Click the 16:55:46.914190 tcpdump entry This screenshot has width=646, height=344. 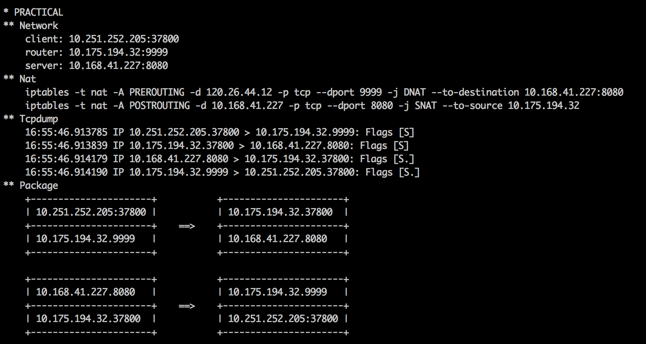point(223,172)
